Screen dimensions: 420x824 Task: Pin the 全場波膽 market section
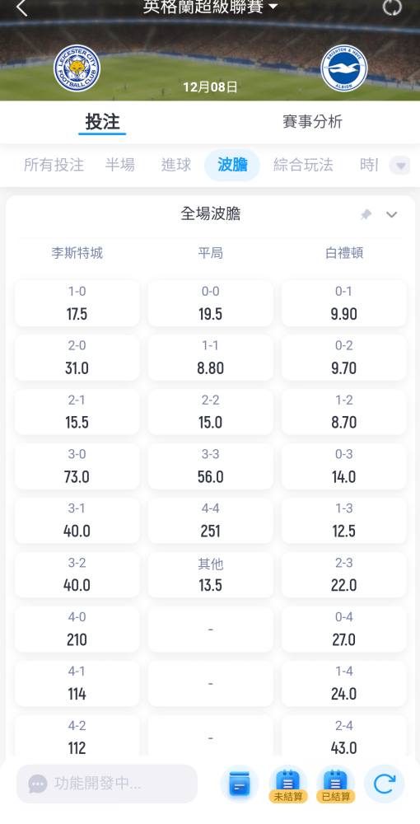click(x=366, y=214)
